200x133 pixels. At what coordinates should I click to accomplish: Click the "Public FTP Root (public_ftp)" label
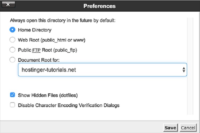pyautogui.click(x=47, y=50)
